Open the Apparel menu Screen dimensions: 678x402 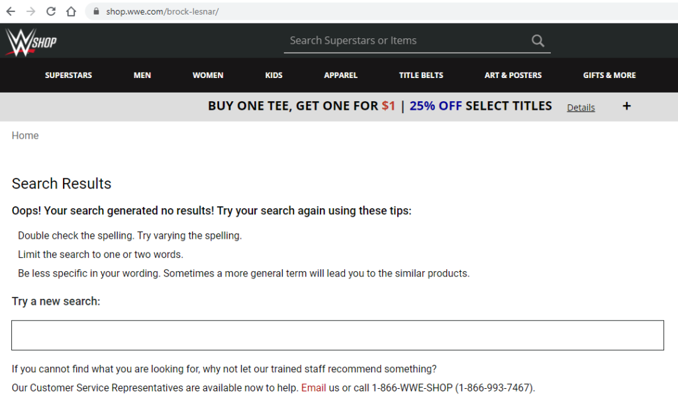[341, 75]
